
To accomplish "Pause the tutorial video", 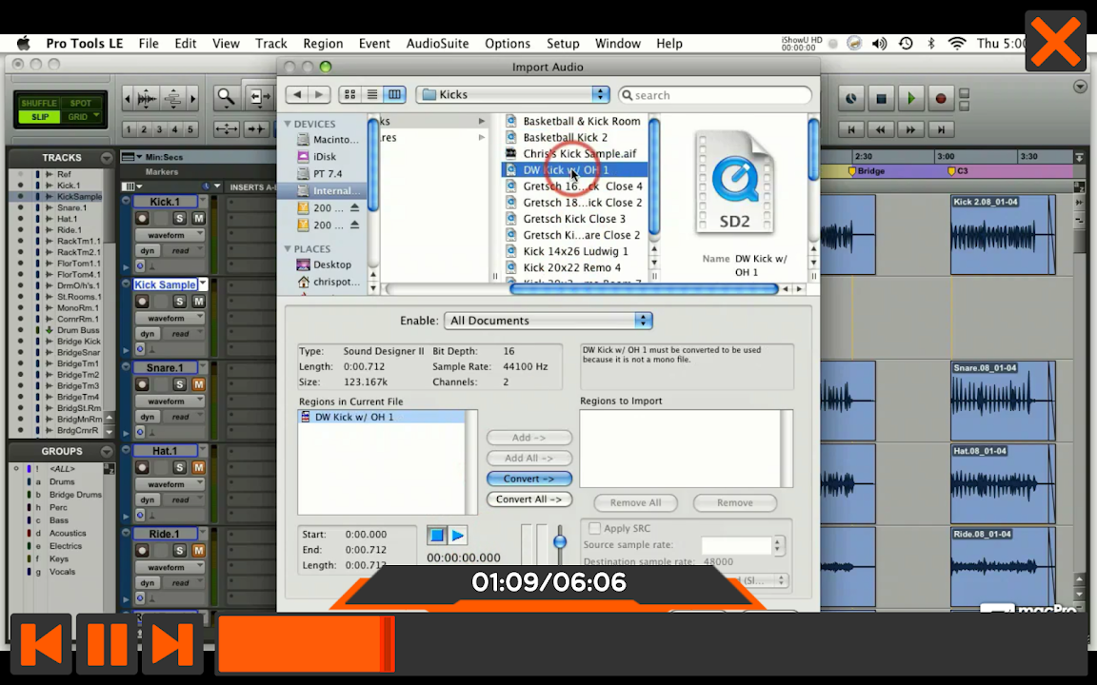I will (x=107, y=645).
